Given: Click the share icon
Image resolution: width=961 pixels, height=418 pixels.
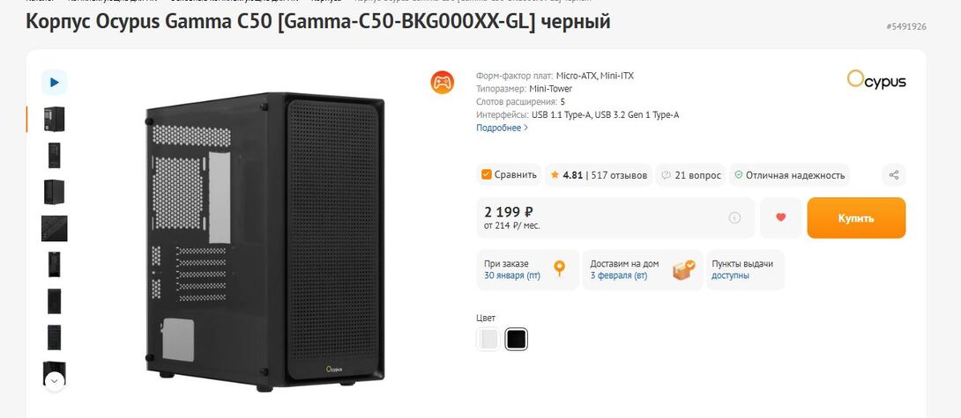Looking at the screenshot, I should [x=894, y=175].
